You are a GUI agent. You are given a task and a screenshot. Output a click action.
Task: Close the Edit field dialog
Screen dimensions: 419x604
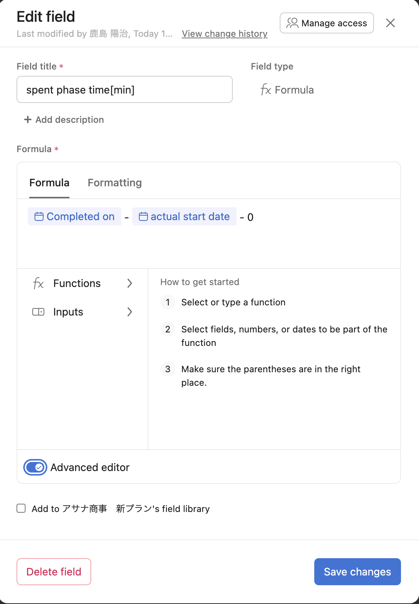pos(390,23)
